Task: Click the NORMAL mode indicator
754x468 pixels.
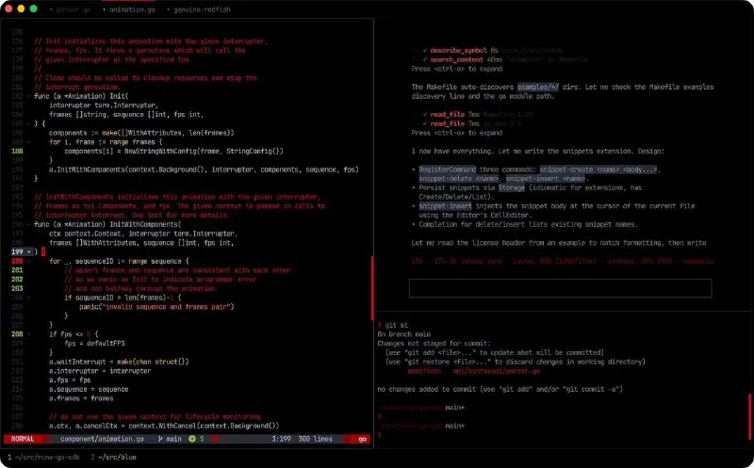Action: (23, 439)
